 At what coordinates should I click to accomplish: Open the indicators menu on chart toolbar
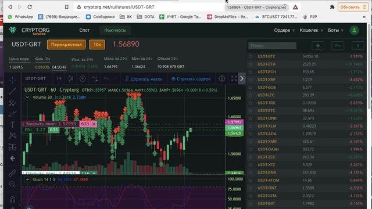coord(95,79)
